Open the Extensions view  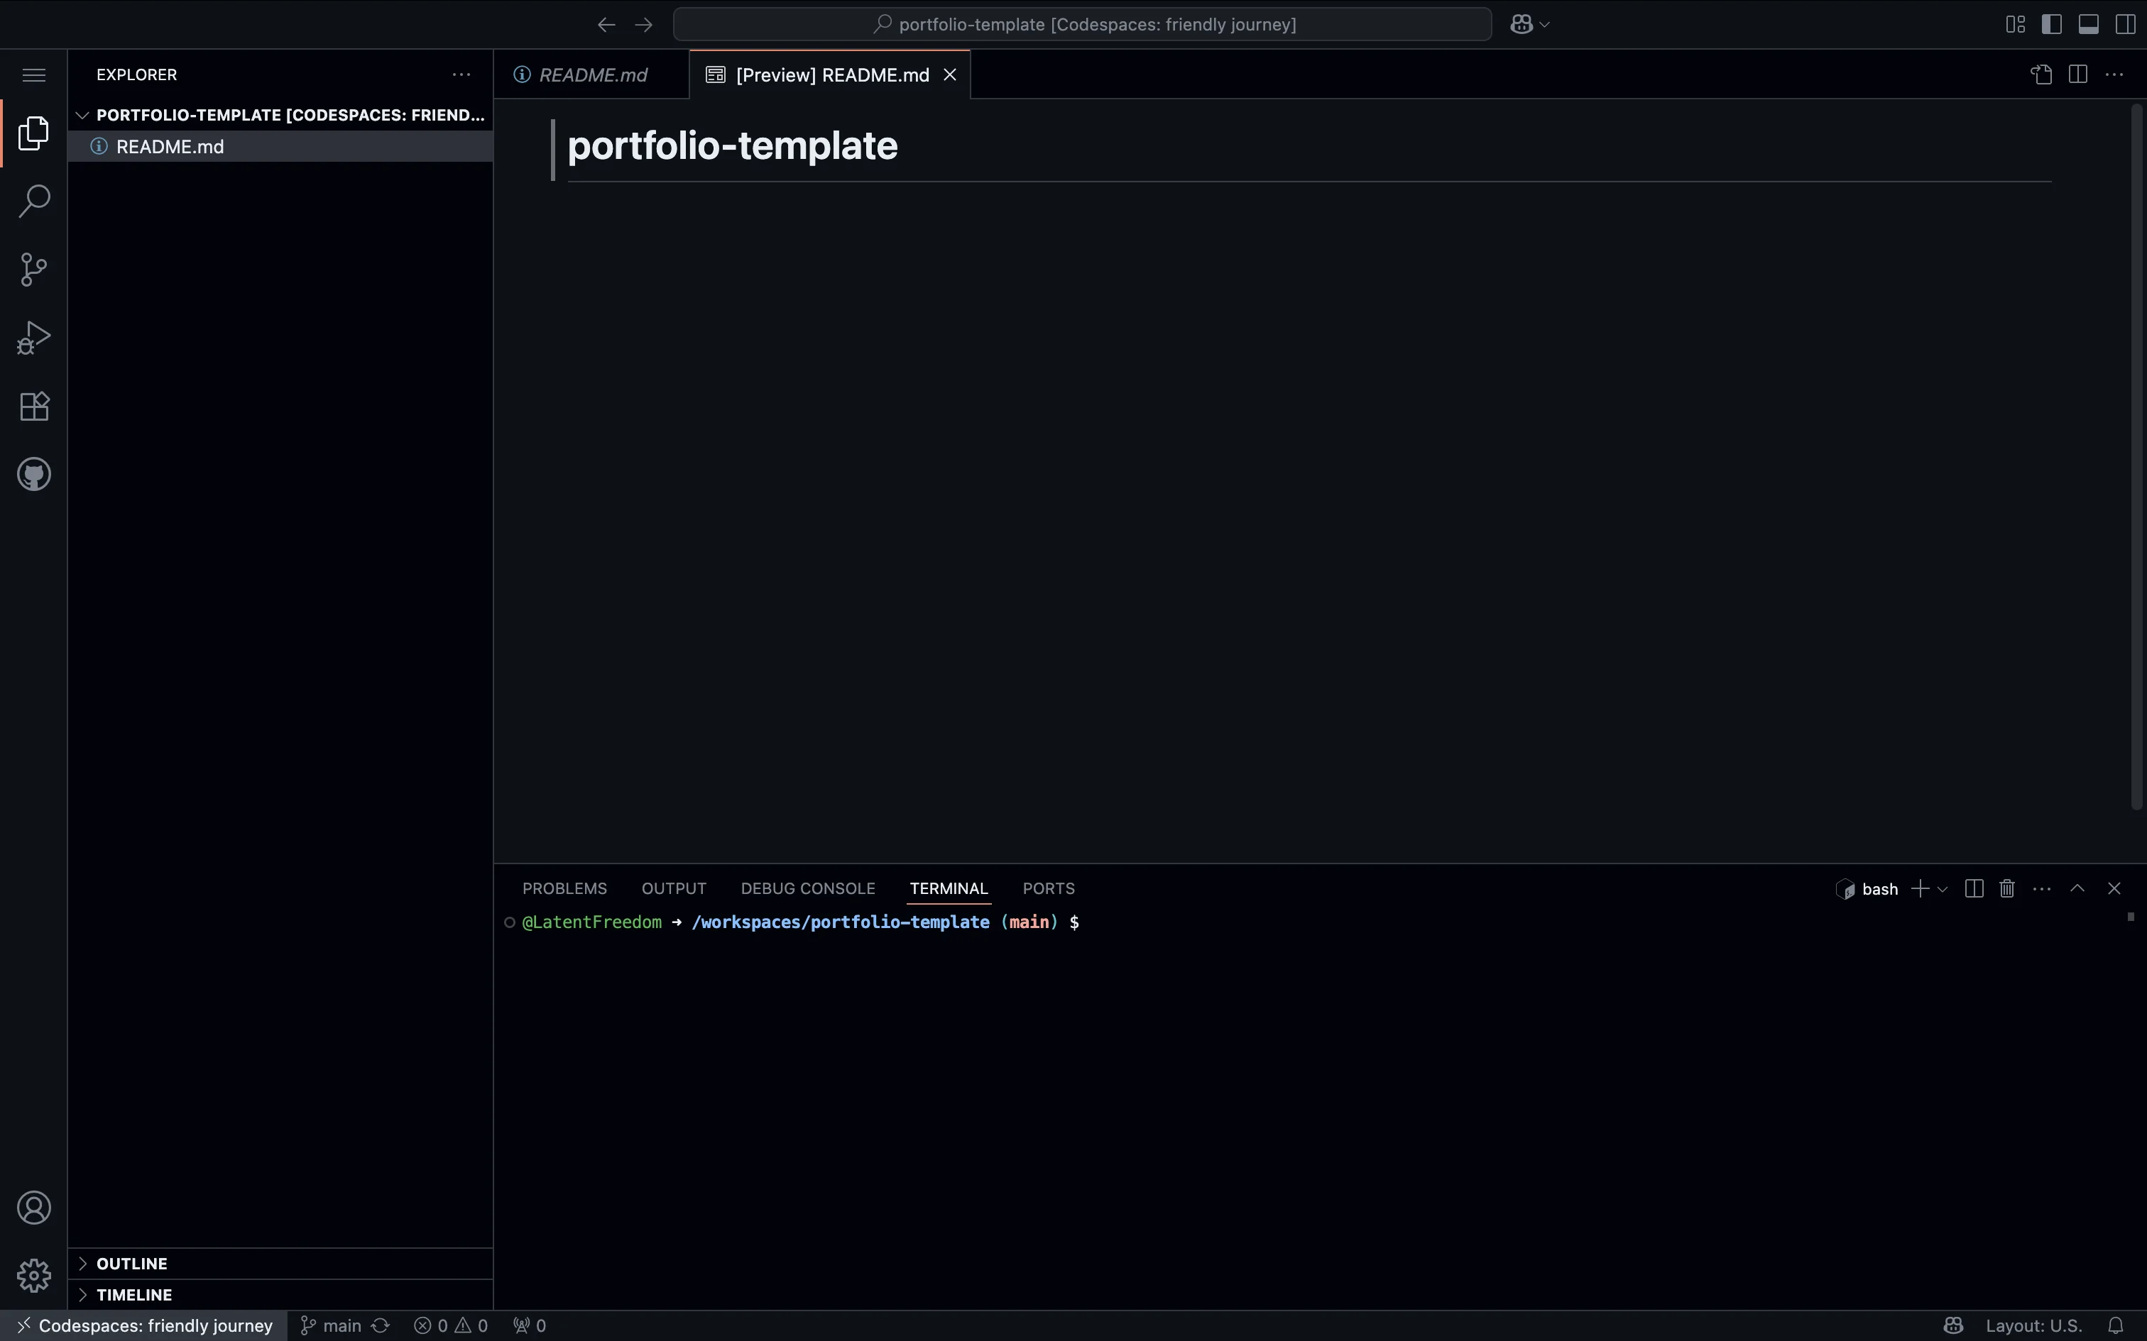(33, 406)
